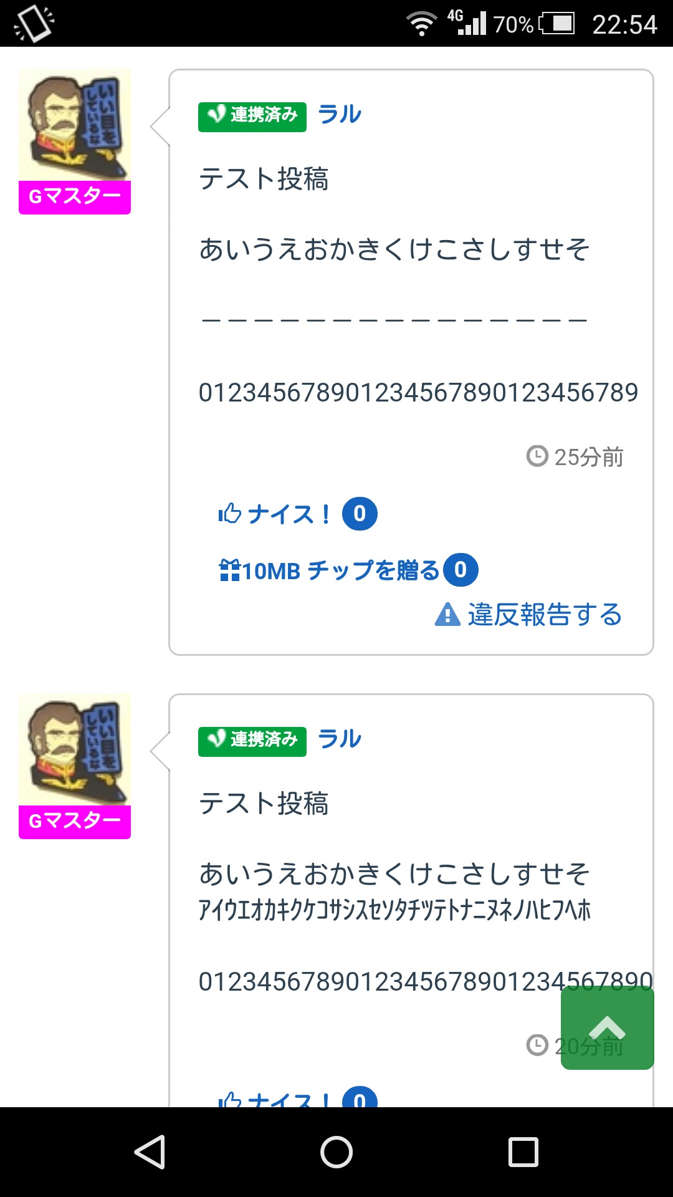
Task: Tap 違反報告する report violation link
Action: click(x=545, y=615)
